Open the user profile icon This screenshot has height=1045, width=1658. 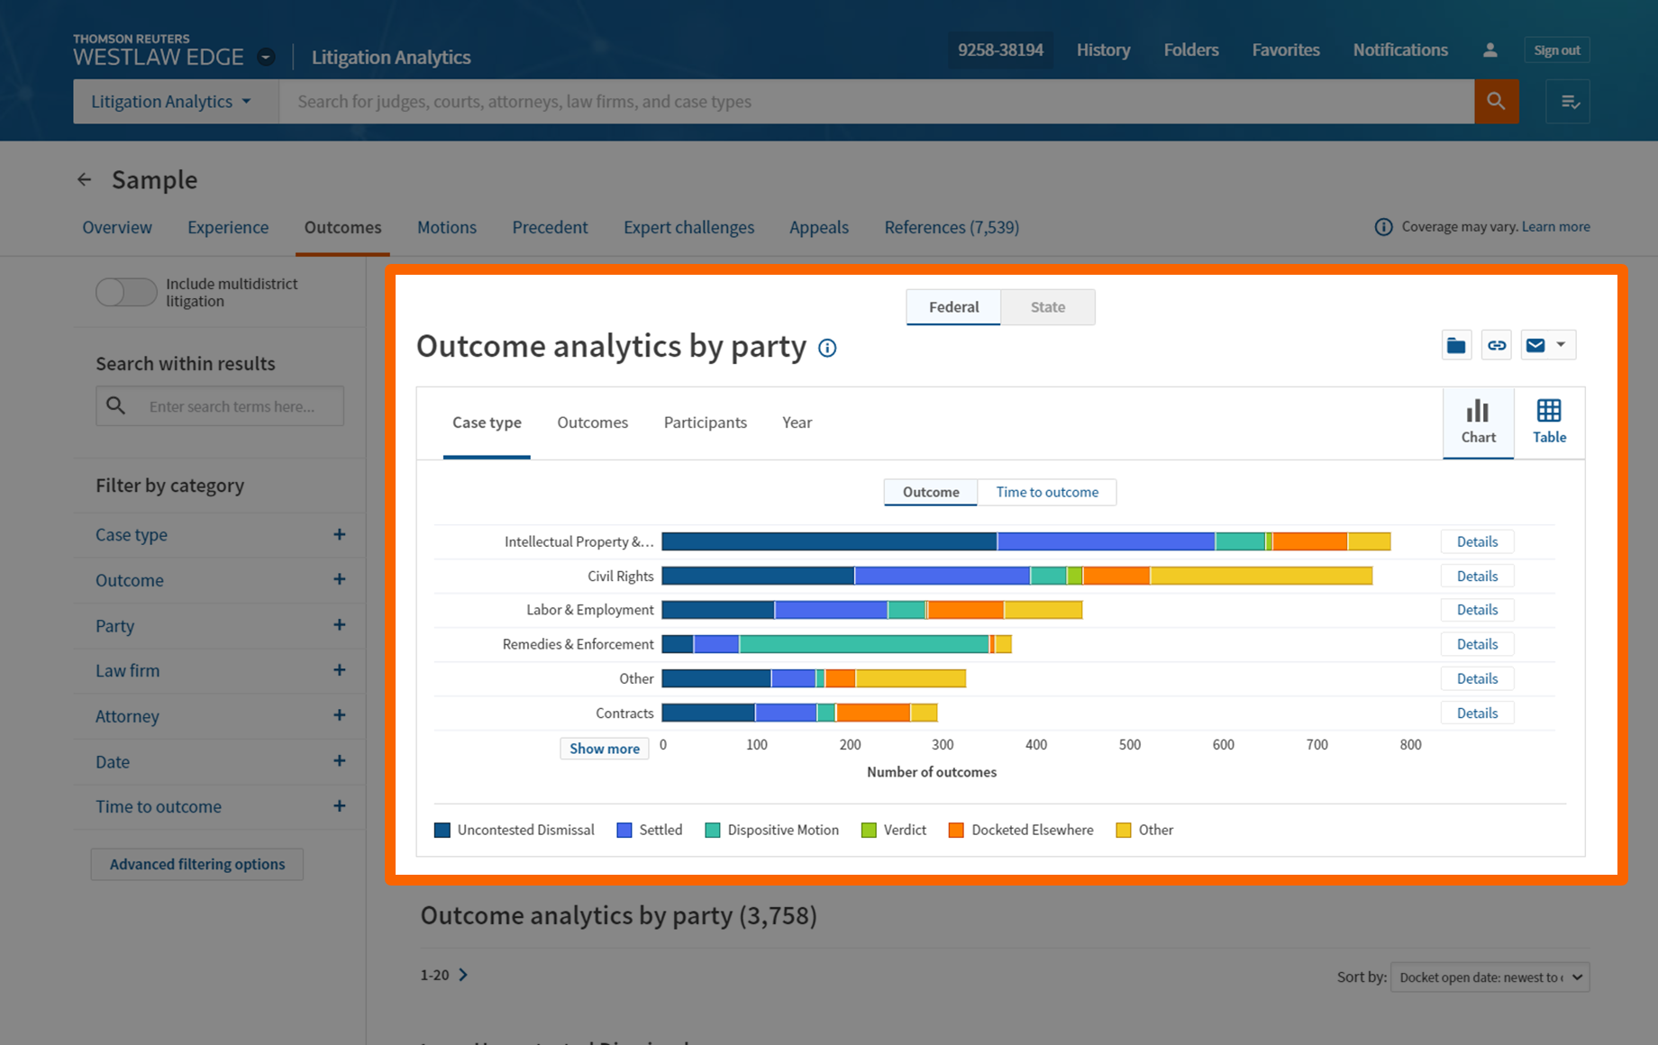[1489, 50]
